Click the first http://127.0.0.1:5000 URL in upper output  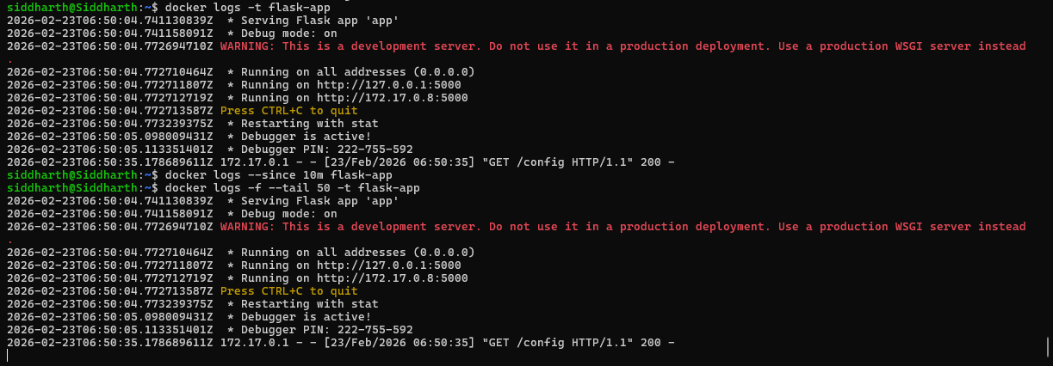388,85
